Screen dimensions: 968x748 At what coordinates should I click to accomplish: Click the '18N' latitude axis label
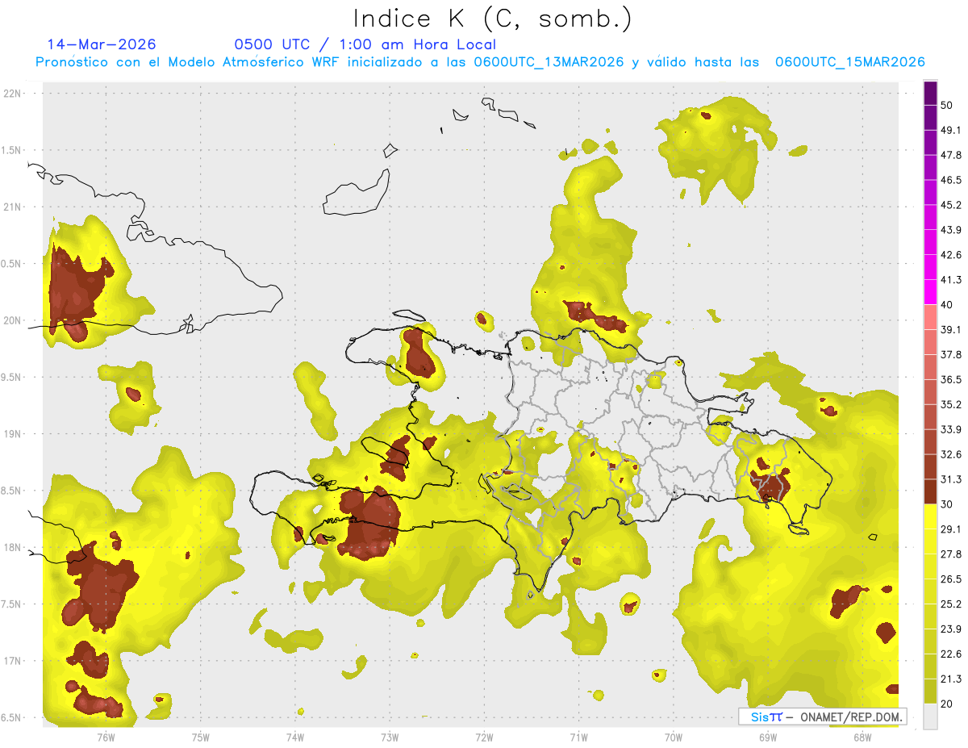tap(14, 548)
